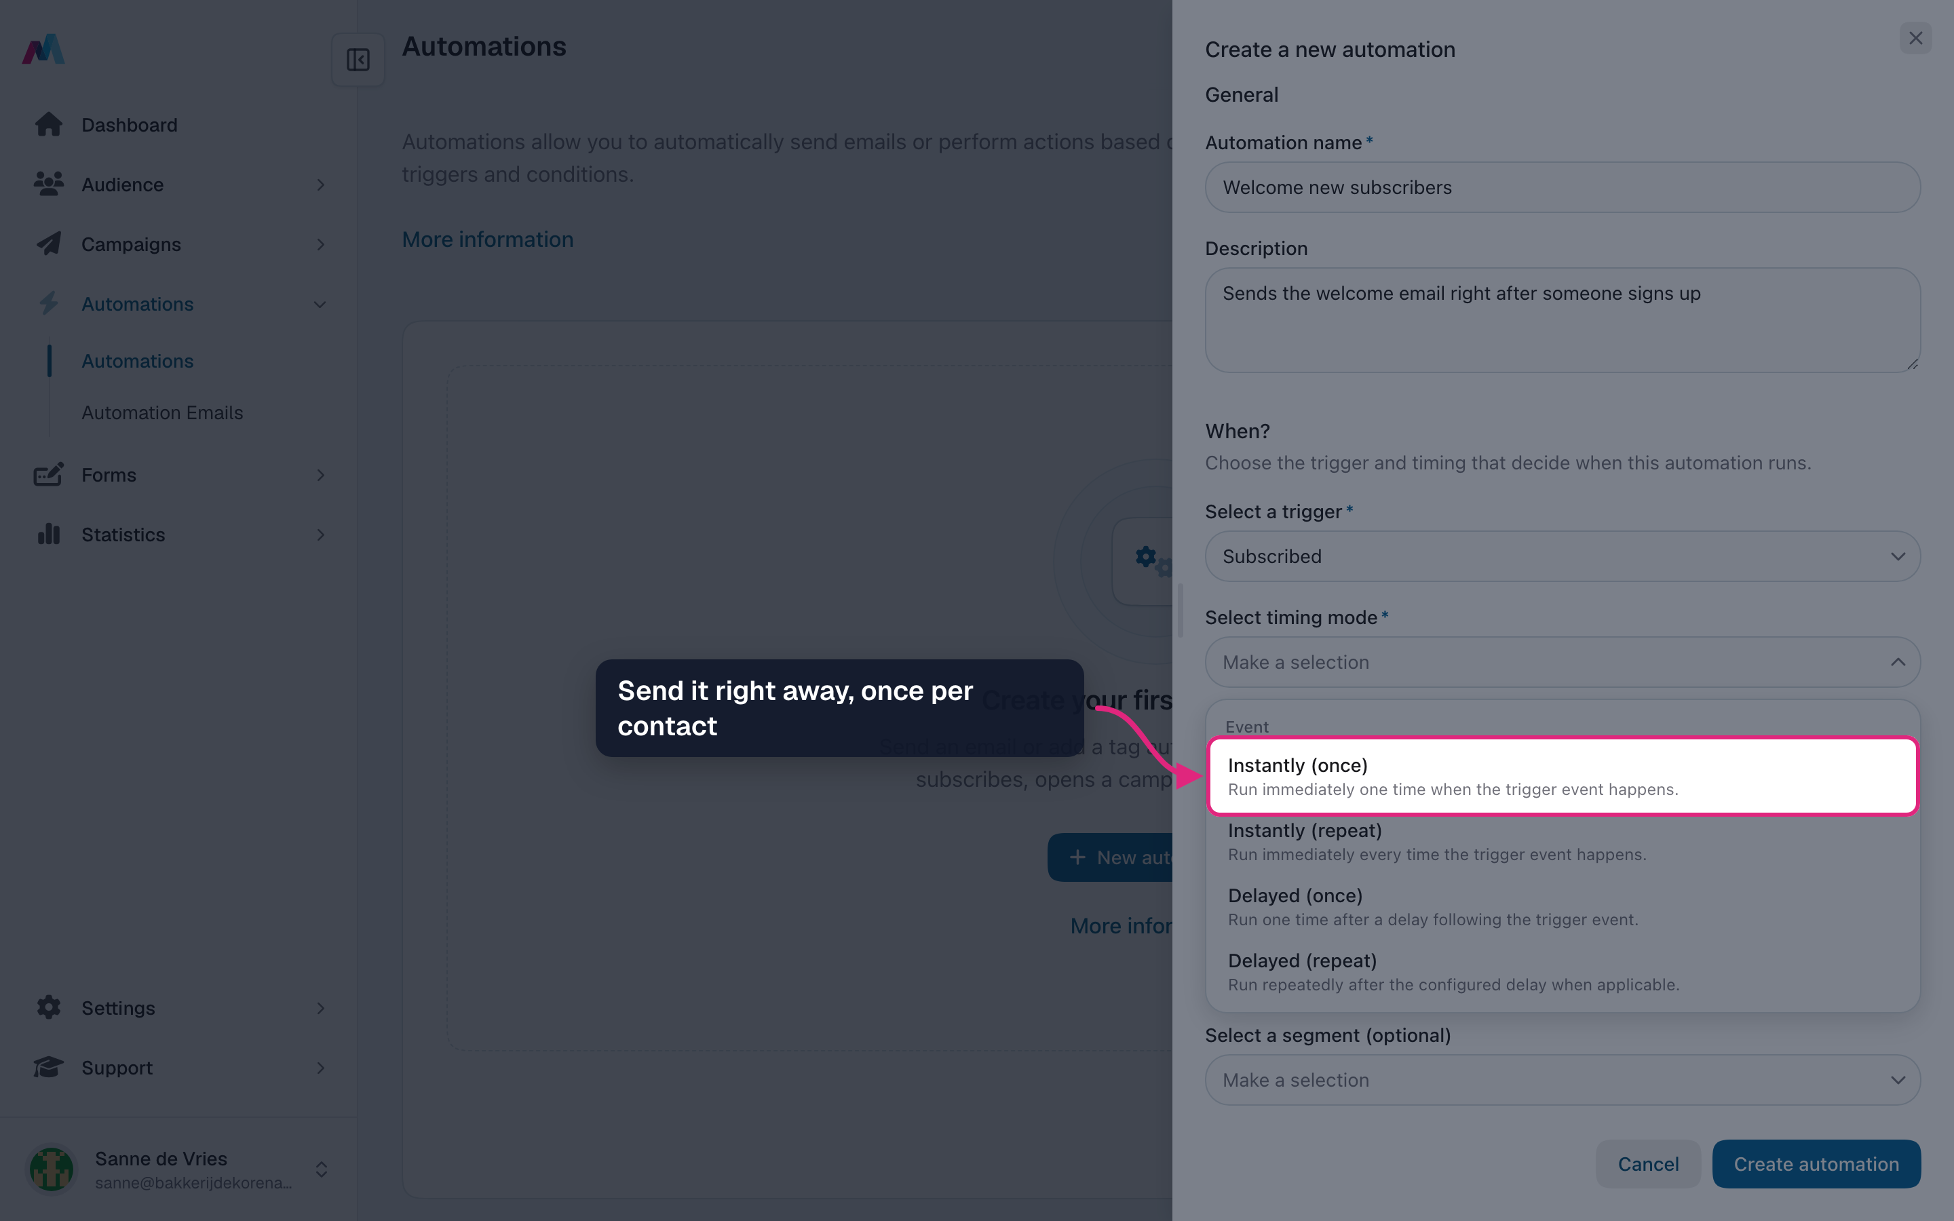Select the Instantly (repeat) timing option
The height and width of the screenshot is (1221, 1954).
pyautogui.click(x=1563, y=841)
